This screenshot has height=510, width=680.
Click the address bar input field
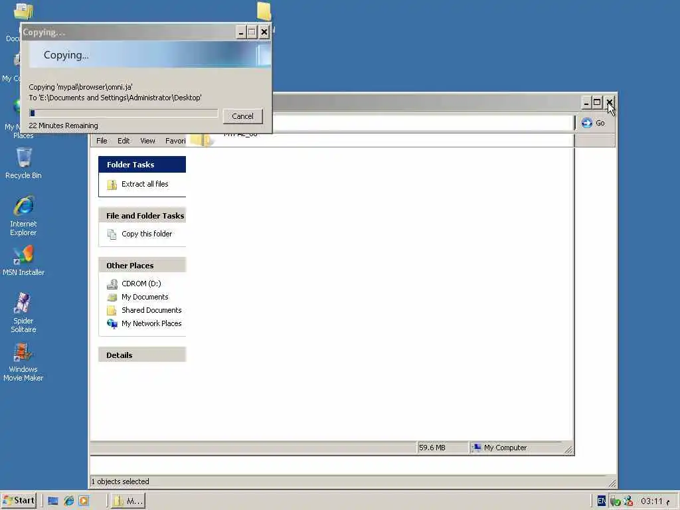(x=423, y=123)
